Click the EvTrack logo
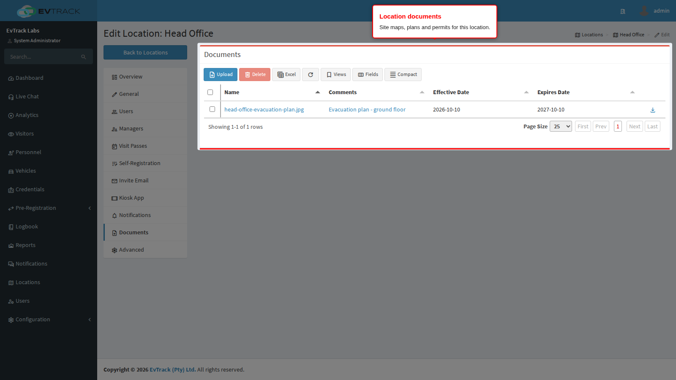This screenshot has width=676, height=380. tap(49, 11)
